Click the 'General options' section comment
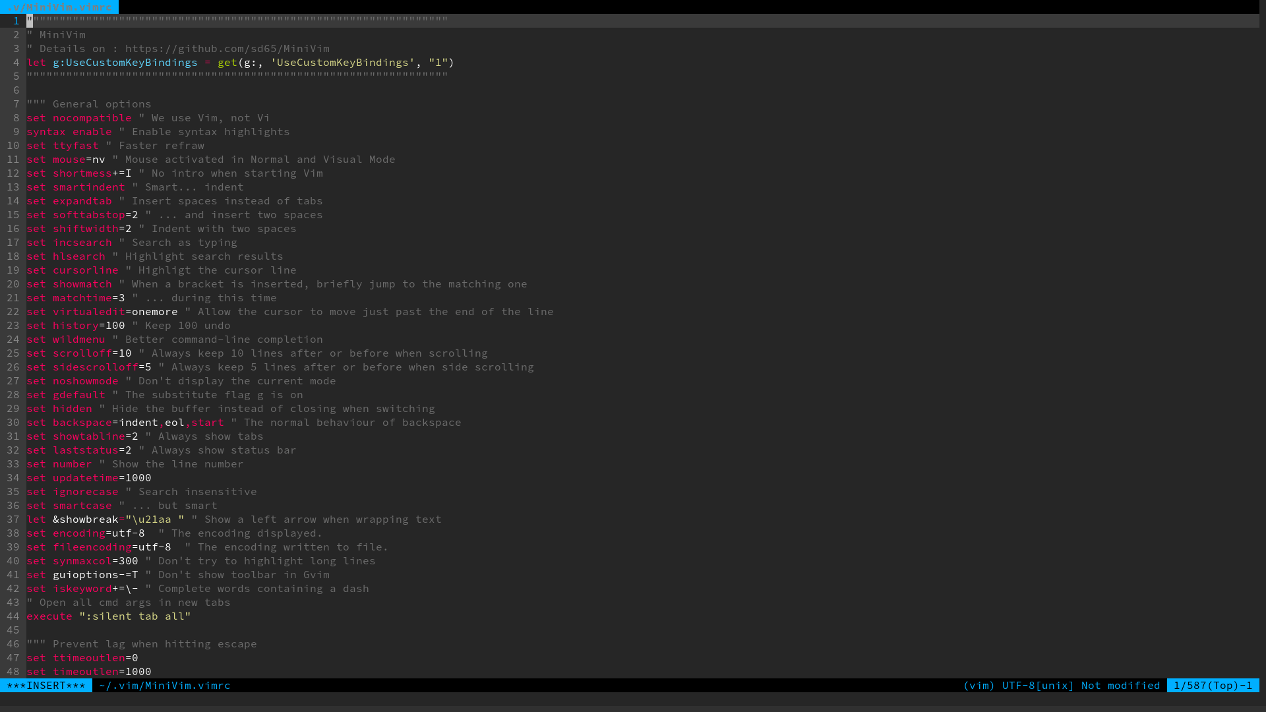This screenshot has width=1266, height=712. [x=102, y=104]
